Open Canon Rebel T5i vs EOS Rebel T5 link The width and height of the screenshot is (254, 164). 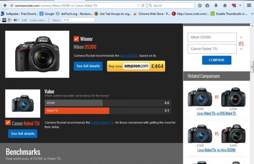pyautogui.click(x=216, y=113)
